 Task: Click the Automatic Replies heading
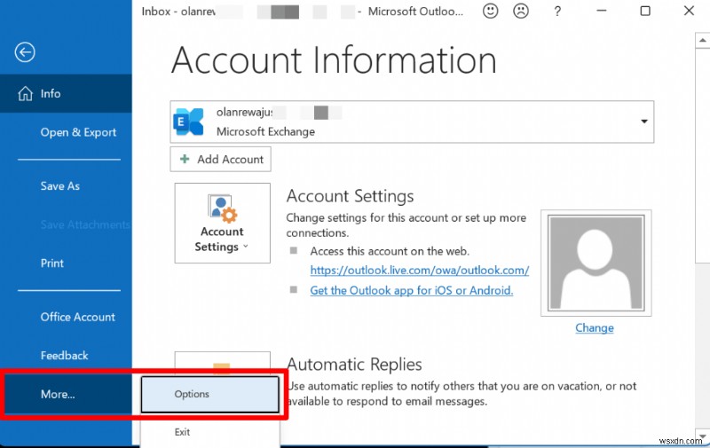tap(354, 364)
